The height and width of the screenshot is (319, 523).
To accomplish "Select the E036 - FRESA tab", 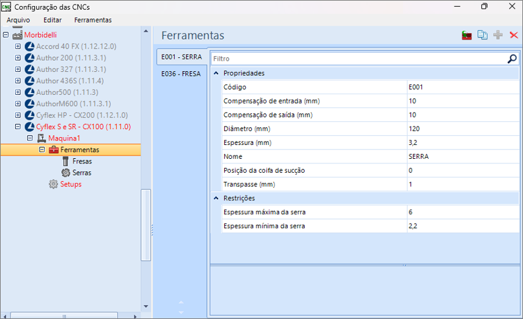I will coord(181,74).
